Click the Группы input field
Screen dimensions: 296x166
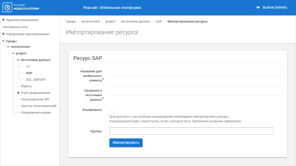(x=191, y=131)
